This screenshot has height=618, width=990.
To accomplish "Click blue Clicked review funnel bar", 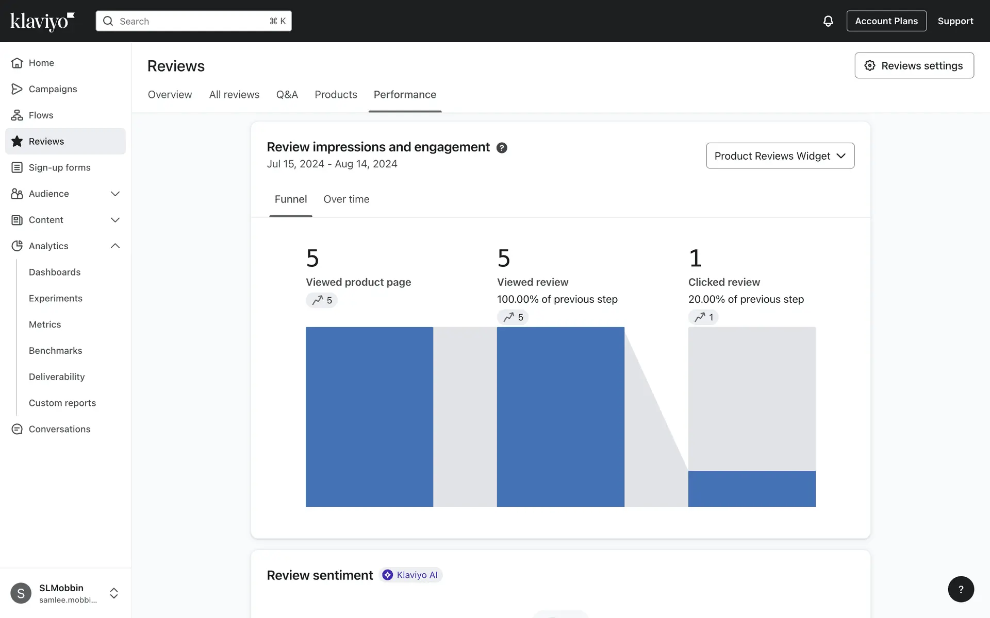I will (x=751, y=488).
